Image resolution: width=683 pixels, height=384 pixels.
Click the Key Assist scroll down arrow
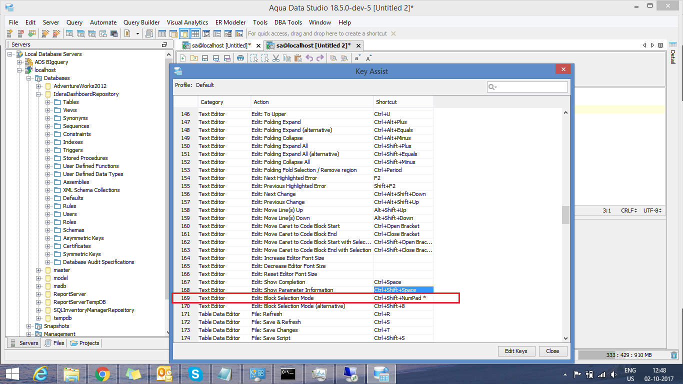(565, 338)
